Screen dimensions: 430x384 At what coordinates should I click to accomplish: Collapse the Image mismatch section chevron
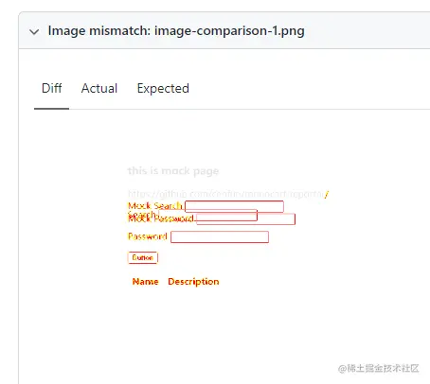coord(34,31)
